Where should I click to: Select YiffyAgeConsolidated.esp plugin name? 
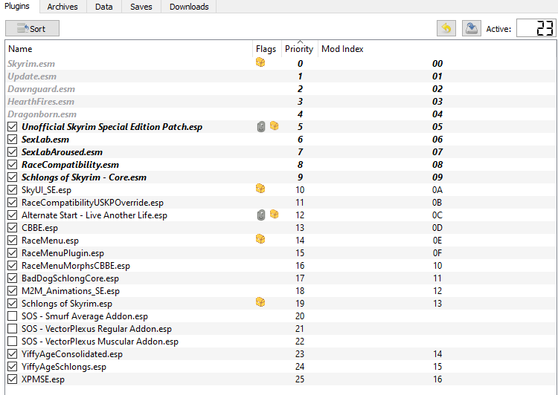(x=72, y=354)
